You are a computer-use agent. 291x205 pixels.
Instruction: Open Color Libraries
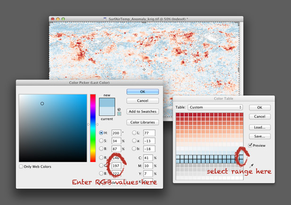click(x=143, y=122)
